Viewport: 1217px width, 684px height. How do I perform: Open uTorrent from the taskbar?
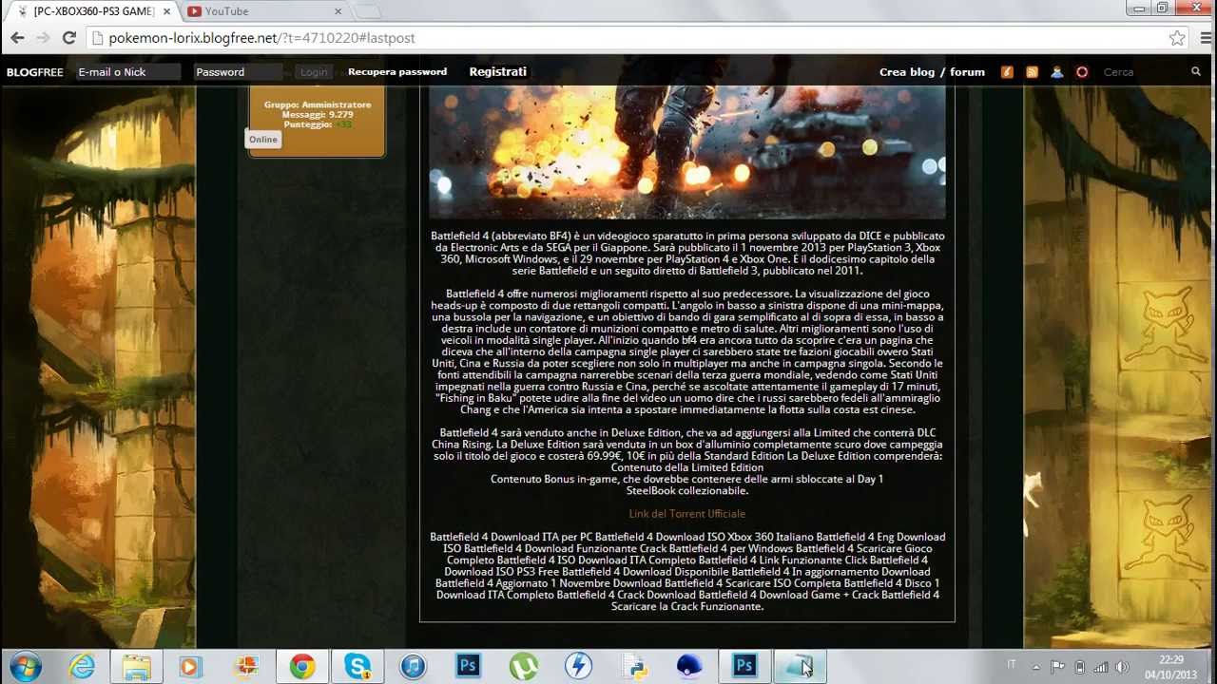coord(523,666)
